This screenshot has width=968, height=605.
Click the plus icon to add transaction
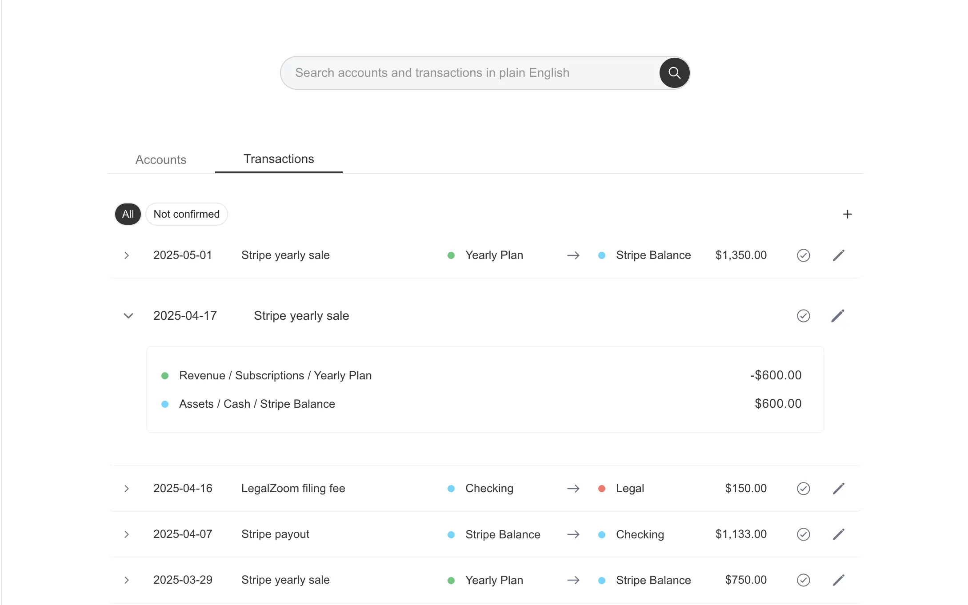point(847,214)
